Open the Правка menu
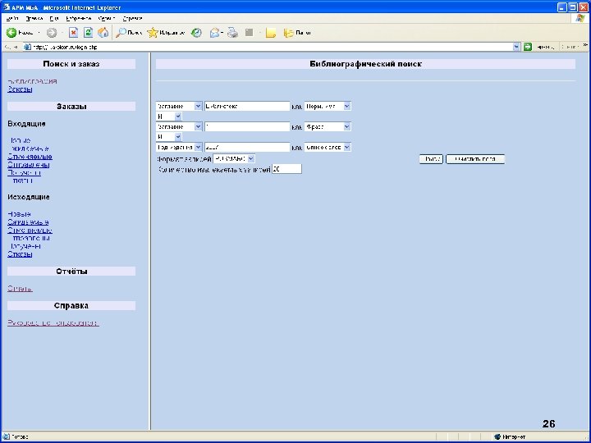 34,18
